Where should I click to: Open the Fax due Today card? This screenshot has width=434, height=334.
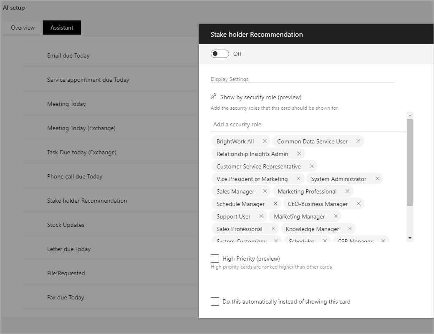pos(66,297)
